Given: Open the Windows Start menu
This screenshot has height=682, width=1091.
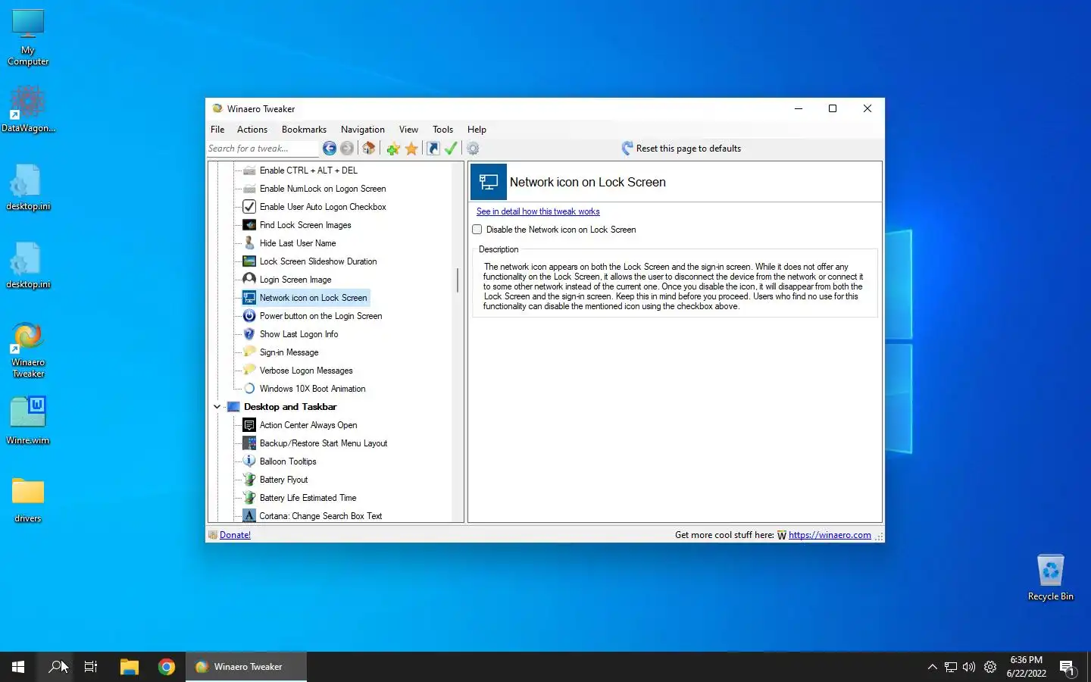Looking at the screenshot, I should (x=18, y=667).
